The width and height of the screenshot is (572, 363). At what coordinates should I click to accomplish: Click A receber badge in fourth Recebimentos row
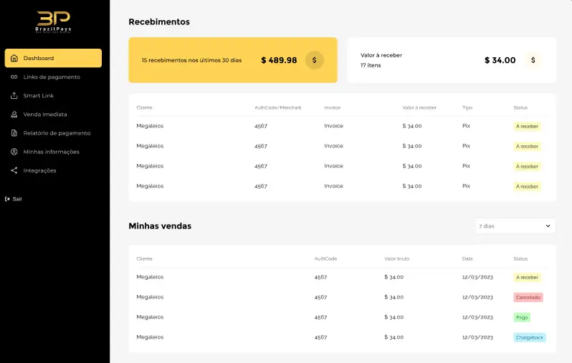click(527, 186)
